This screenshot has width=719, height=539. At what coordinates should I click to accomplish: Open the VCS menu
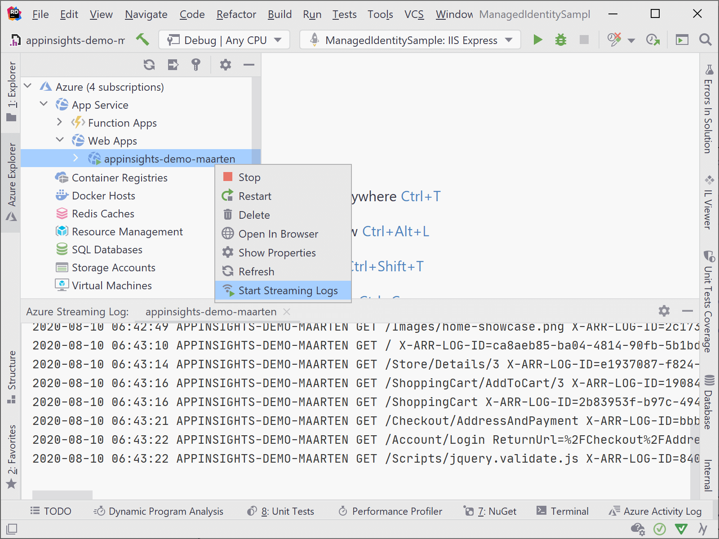[414, 14]
